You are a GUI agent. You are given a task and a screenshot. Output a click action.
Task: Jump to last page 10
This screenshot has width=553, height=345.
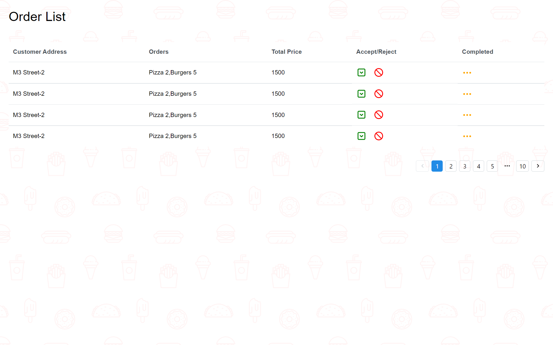coord(522,166)
